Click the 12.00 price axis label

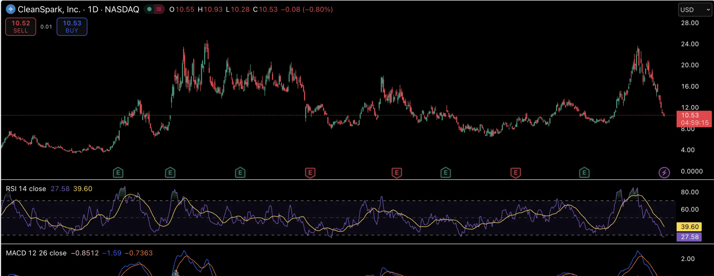click(x=690, y=108)
